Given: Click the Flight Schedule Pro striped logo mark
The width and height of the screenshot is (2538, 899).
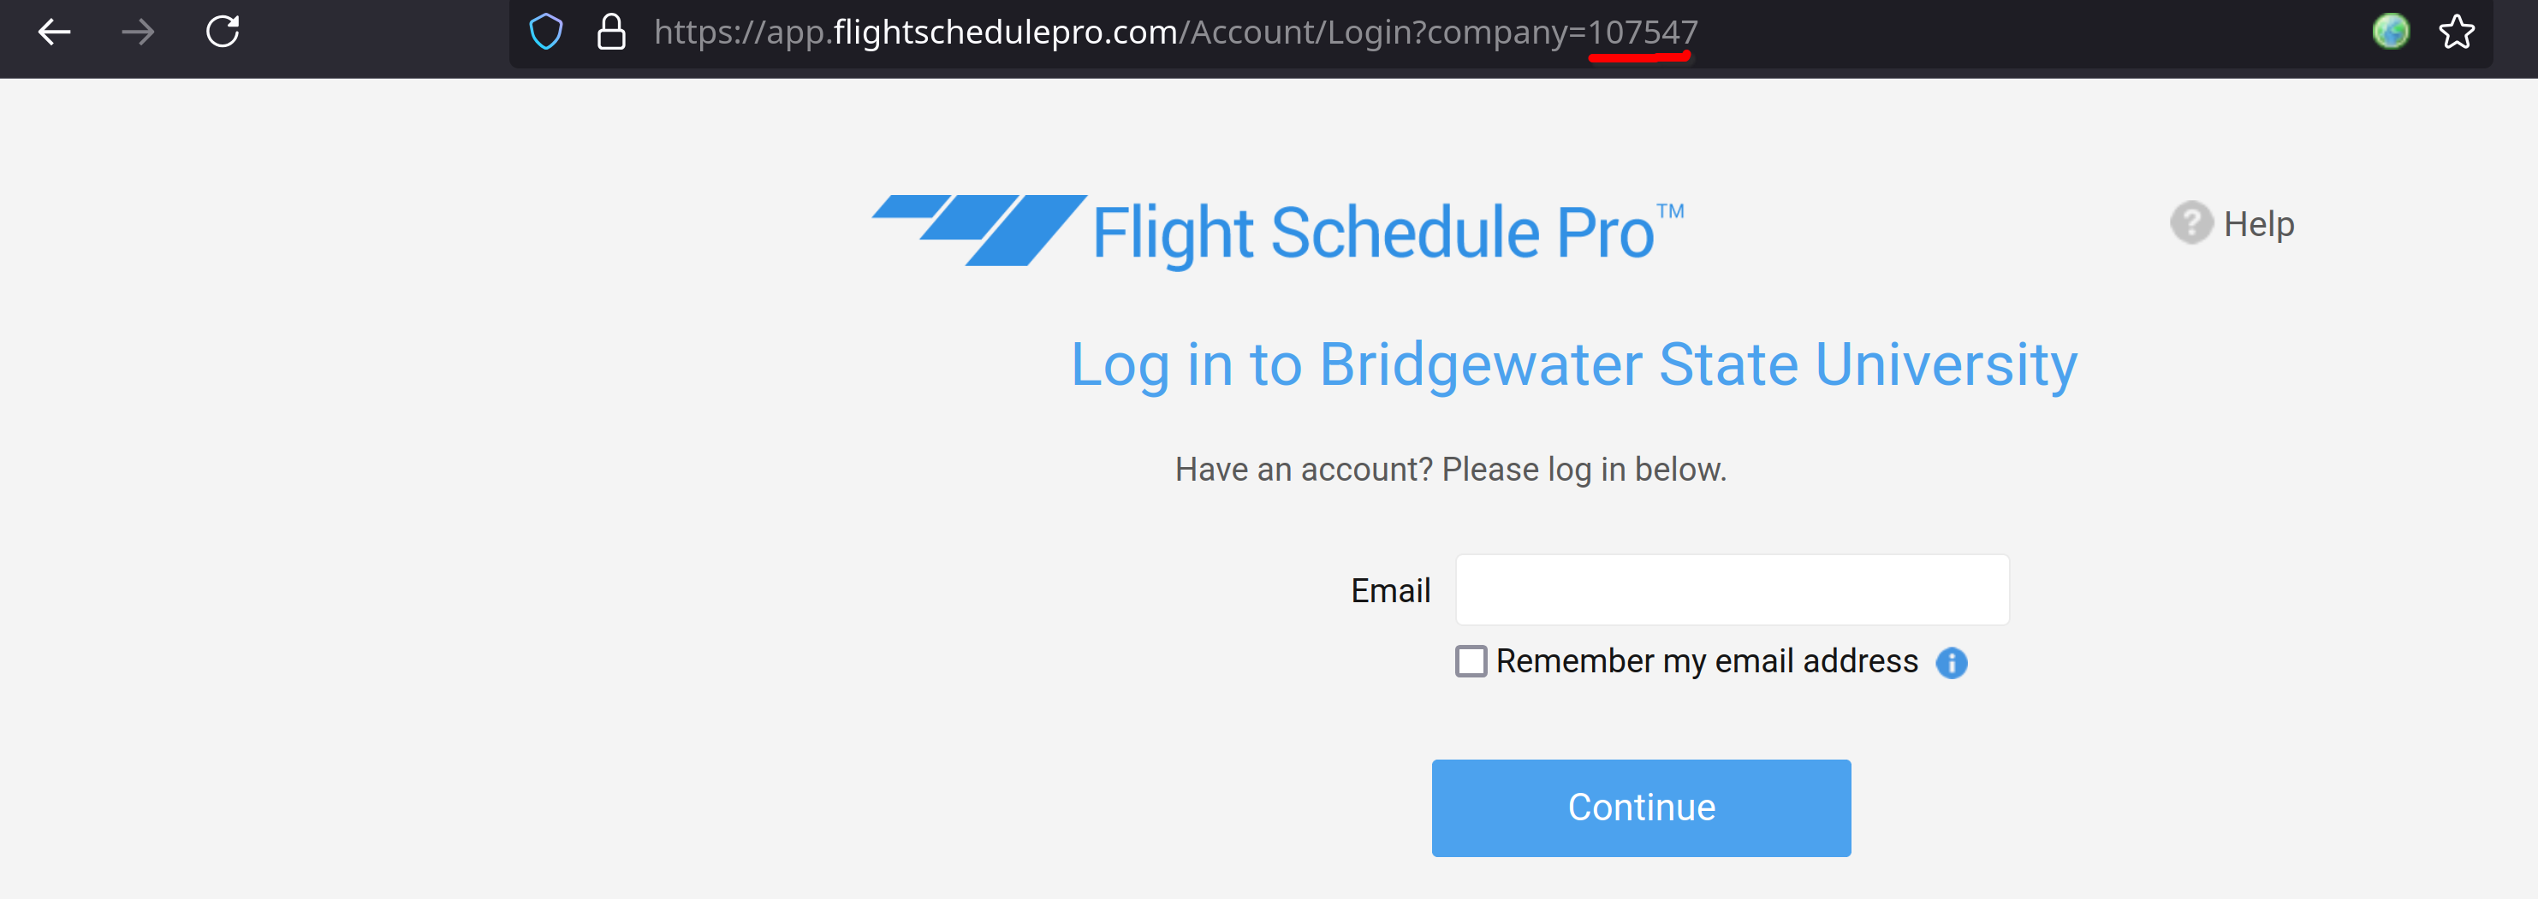Looking at the screenshot, I should tap(978, 230).
